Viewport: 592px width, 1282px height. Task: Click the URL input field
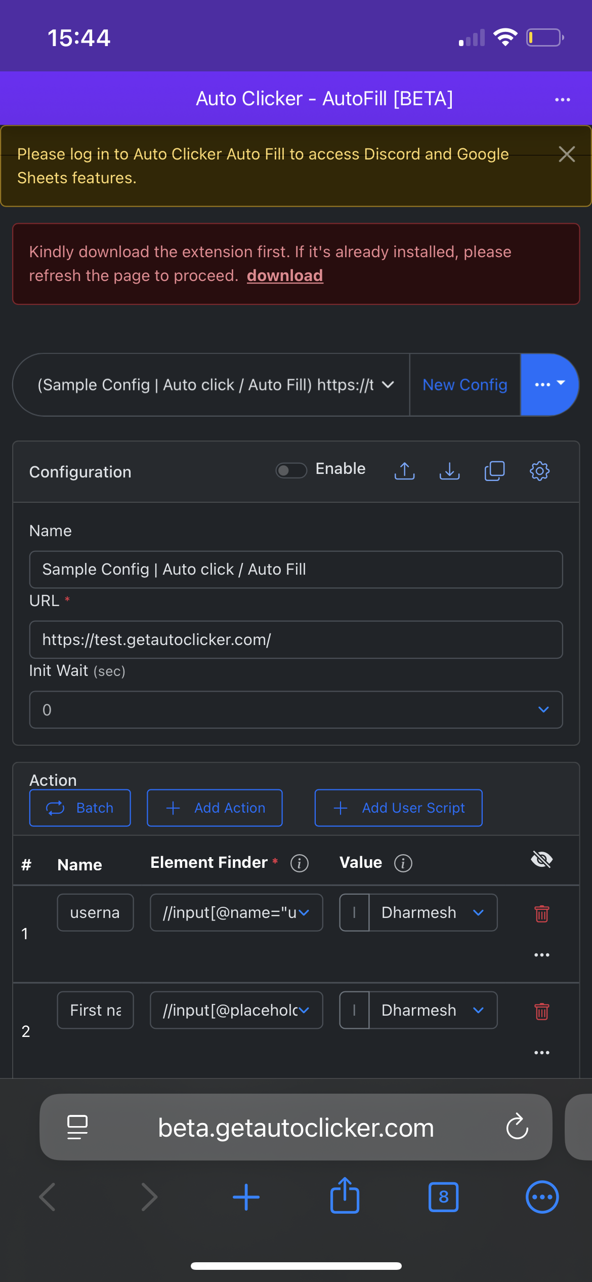pyautogui.click(x=296, y=639)
